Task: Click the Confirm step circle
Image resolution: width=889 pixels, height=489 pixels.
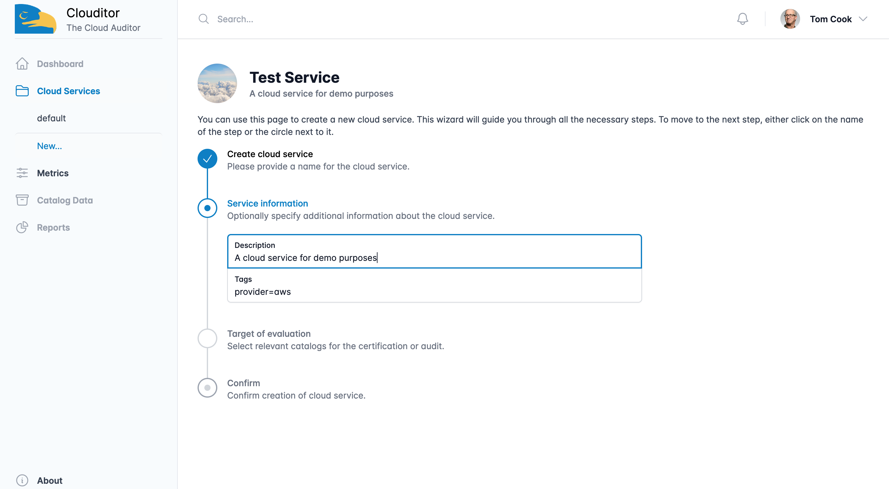Action: [x=207, y=387]
